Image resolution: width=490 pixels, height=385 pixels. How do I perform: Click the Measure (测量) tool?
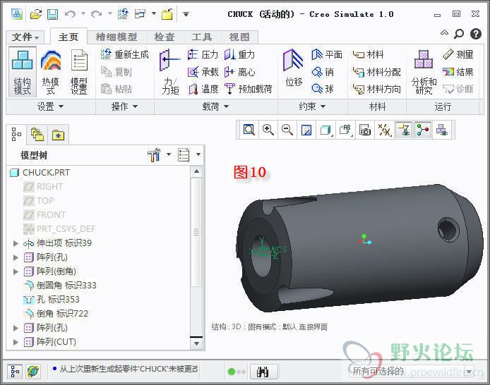(458, 54)
